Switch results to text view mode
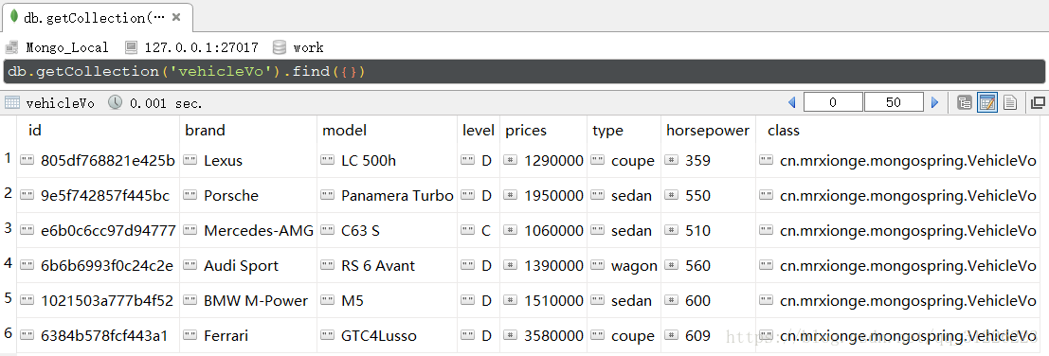The image size is (1049, 356). pyautogui.click(x=1010, y=103)
